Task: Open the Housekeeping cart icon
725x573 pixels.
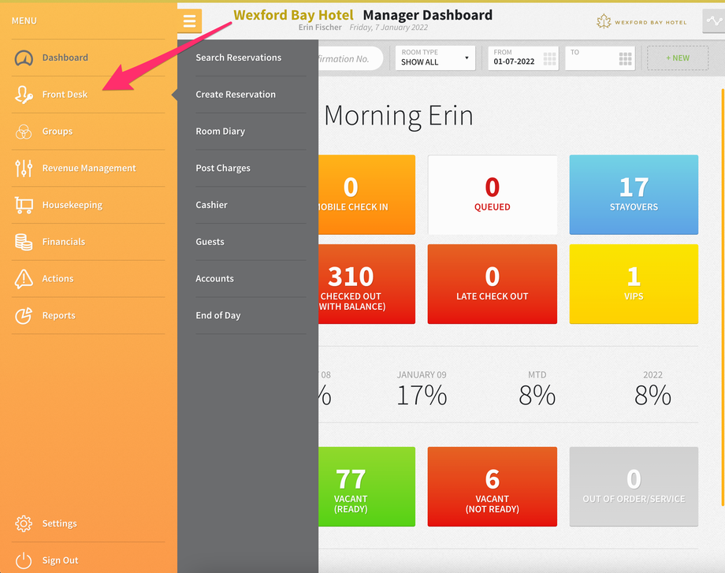Action: point(24,205)
